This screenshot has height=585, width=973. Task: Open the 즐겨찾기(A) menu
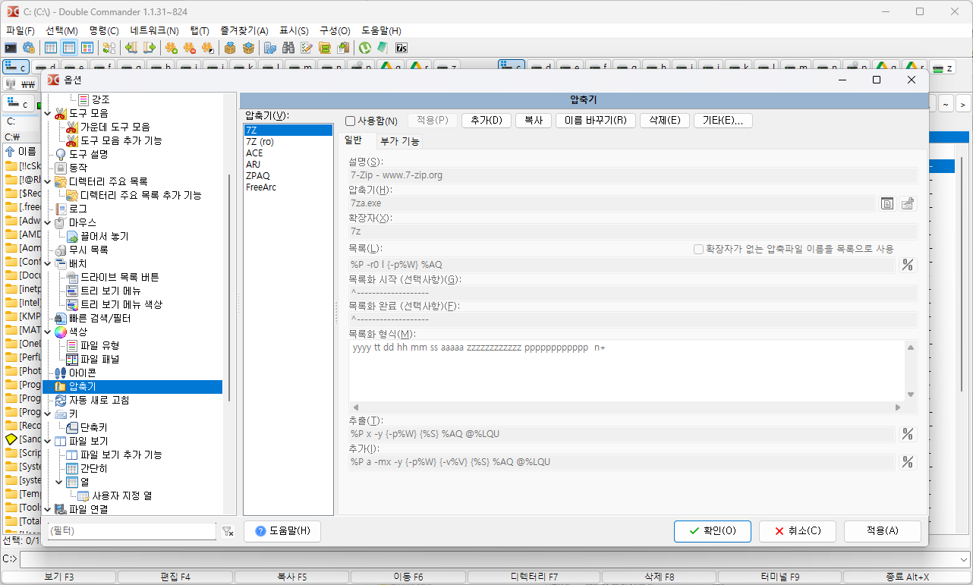(244, 30)
